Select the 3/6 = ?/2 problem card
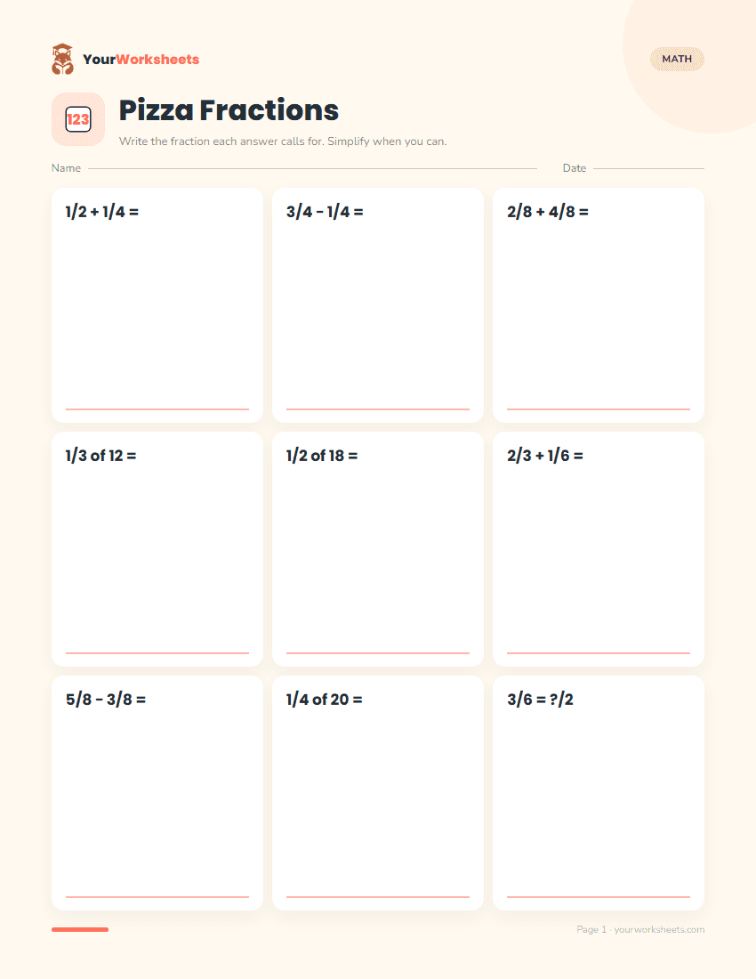Image resolution: width=756 pixels, height=979 pixels. point(599,793)
